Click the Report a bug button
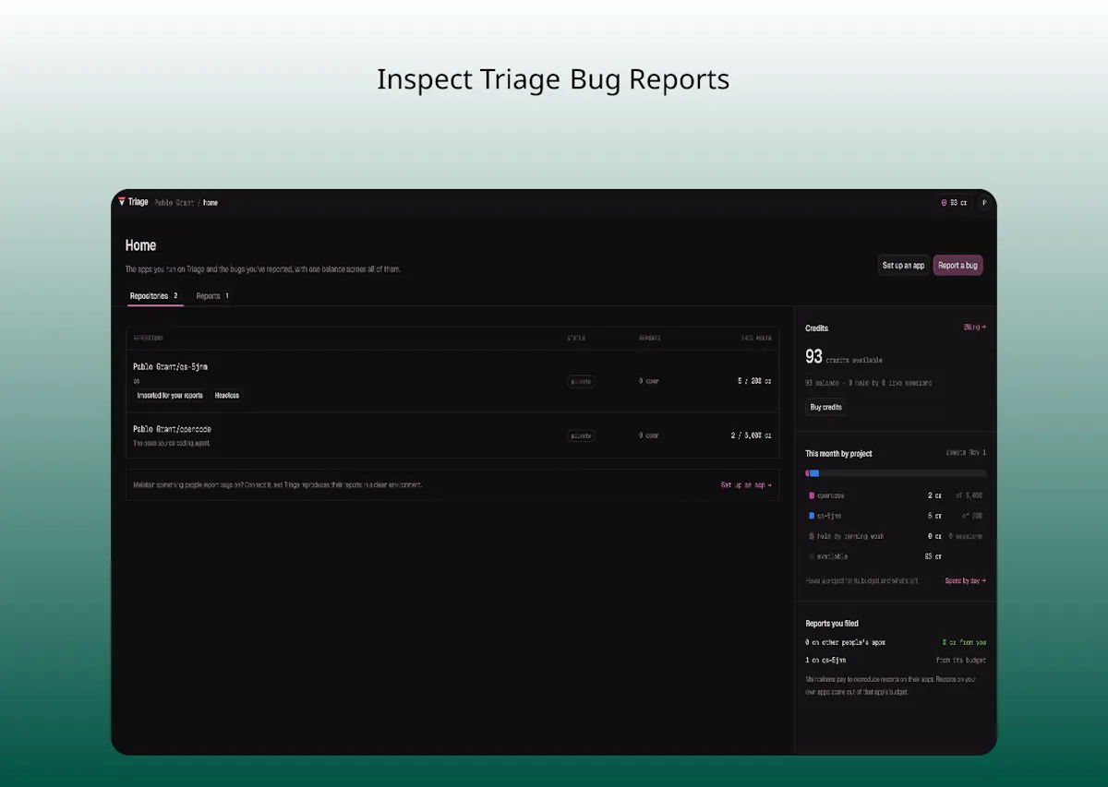This screenshot has width=1108, height=787. 957,265
